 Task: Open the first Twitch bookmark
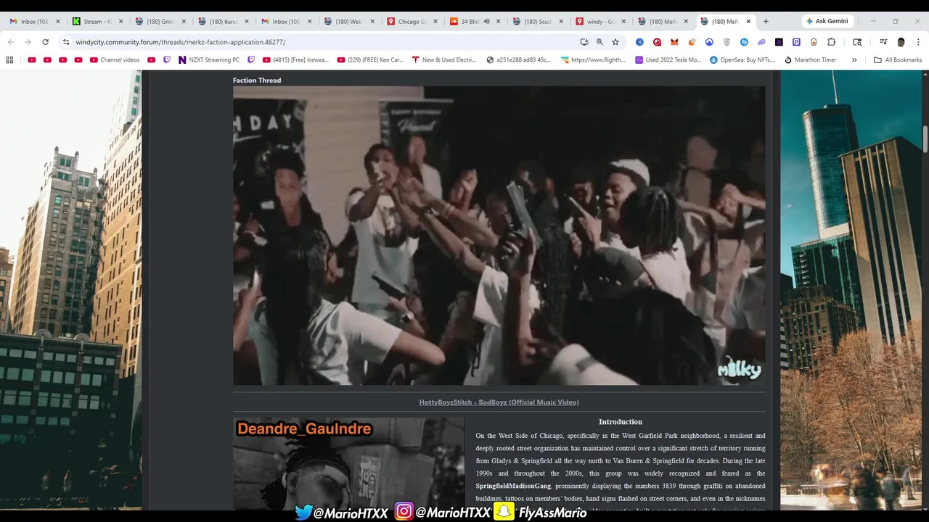[167, 60]
